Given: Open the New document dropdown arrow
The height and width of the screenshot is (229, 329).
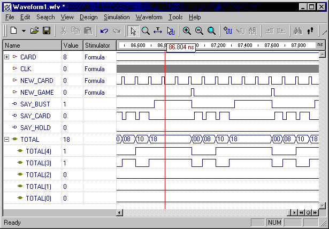Looking at the screenshot, I should pyautogui.click(x=24, y=31).
